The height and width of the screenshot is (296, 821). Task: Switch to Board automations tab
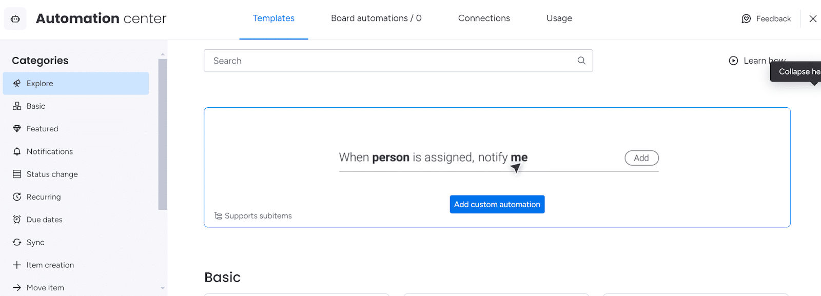pos(376,18)
